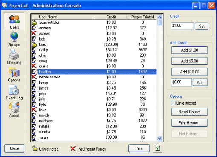The image size is (217, 157).
Task: Click brad's credit ($23.90)
Action: coord(111,44)
